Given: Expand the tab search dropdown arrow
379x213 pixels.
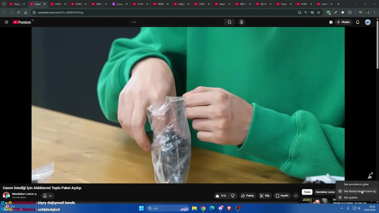Looking at the screenshot, I should (x=4, y=4).
